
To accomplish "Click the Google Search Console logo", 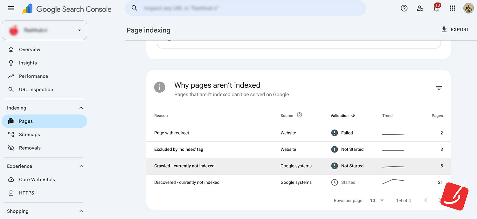I will pyautogui.click(x=67, y=9).
